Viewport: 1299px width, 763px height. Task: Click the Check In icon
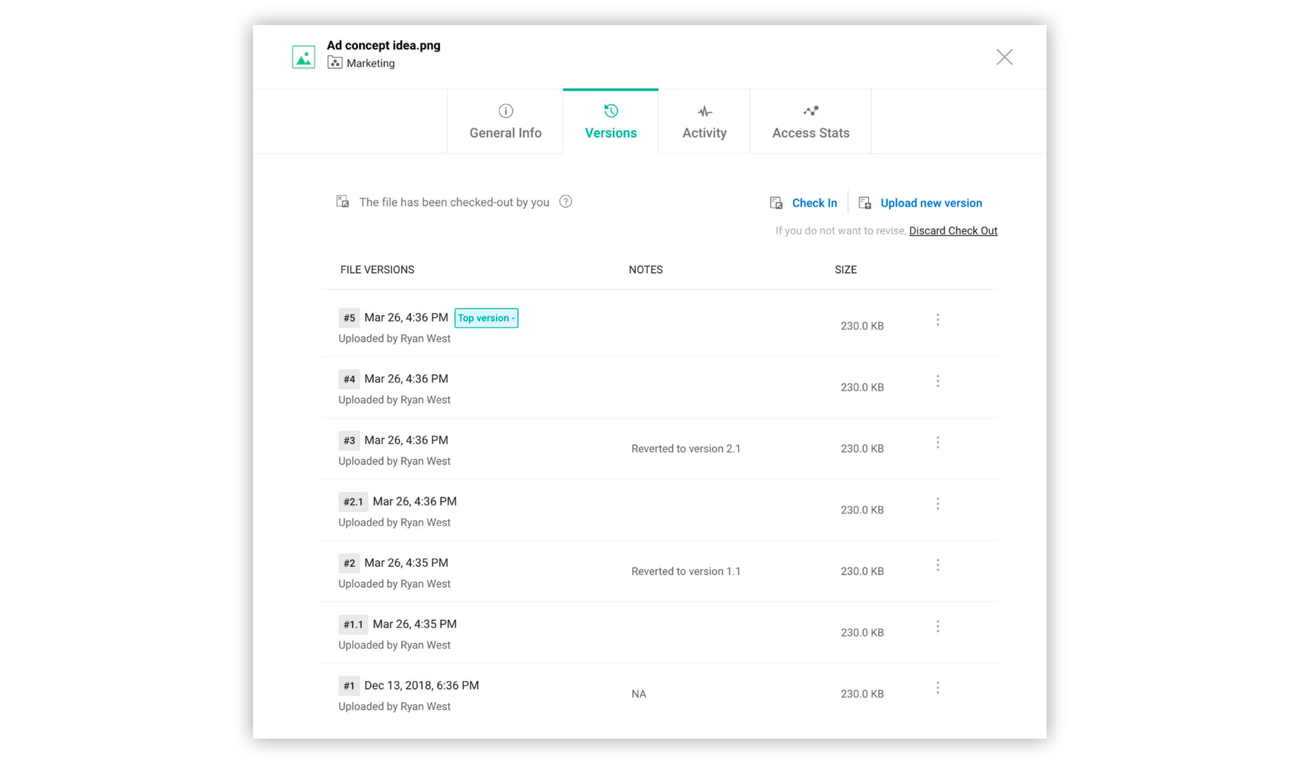point(776,203)
